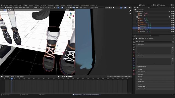
Task: Open the Material properties tab
Action: 134,71
